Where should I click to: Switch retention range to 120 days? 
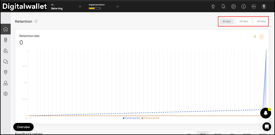(244, 21)
